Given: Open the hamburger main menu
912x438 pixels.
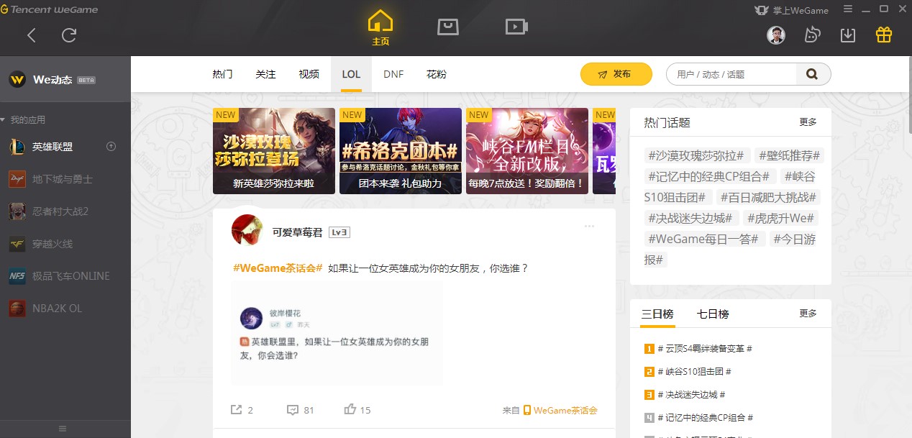Looking at the screenshot, I should [x=848, y=9].
